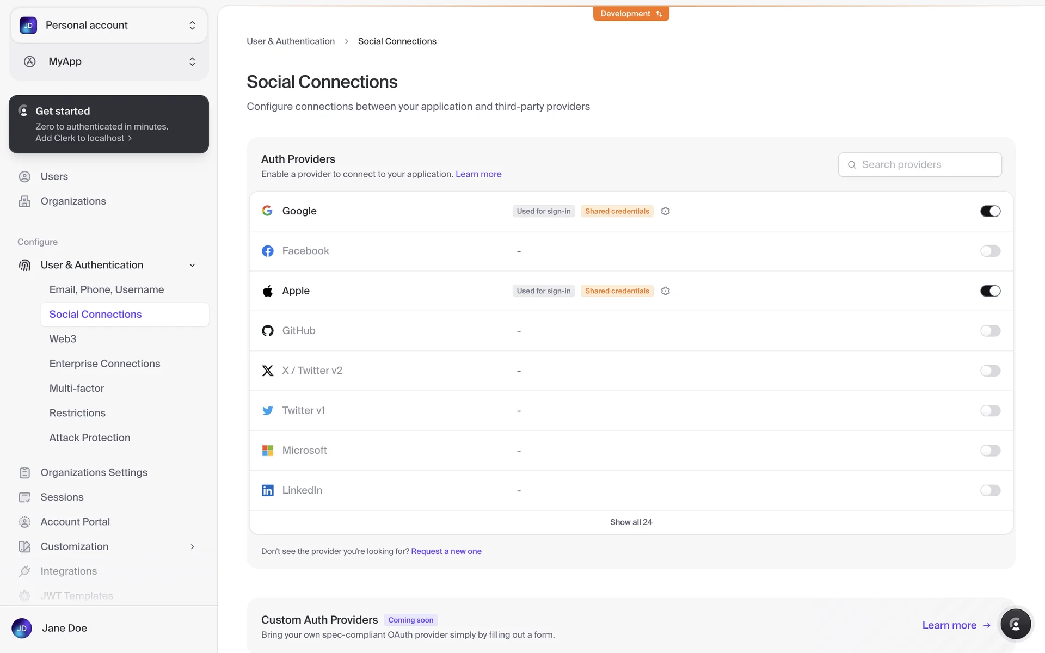Turn on the Facebook provider switch
This screenshot has width=1045, height=653.
point(990,251)
